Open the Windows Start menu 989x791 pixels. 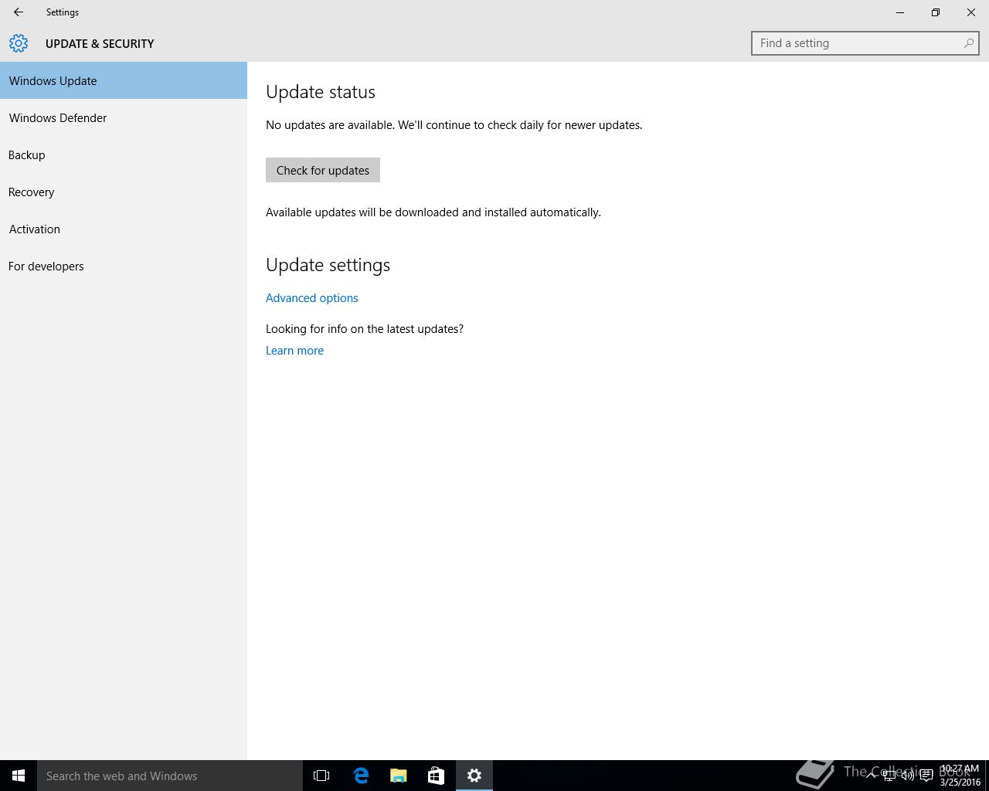click(x=19, y=776)
